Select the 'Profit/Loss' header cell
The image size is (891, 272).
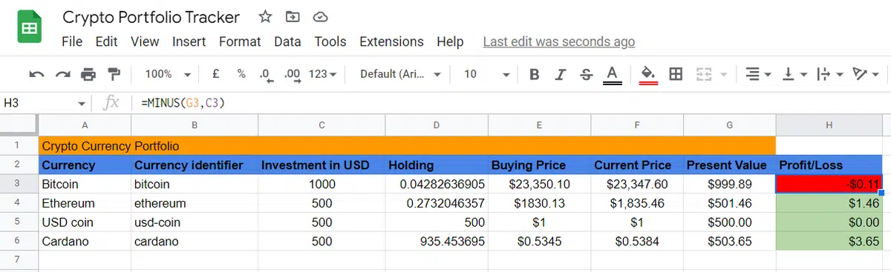[x=829, y=165]
